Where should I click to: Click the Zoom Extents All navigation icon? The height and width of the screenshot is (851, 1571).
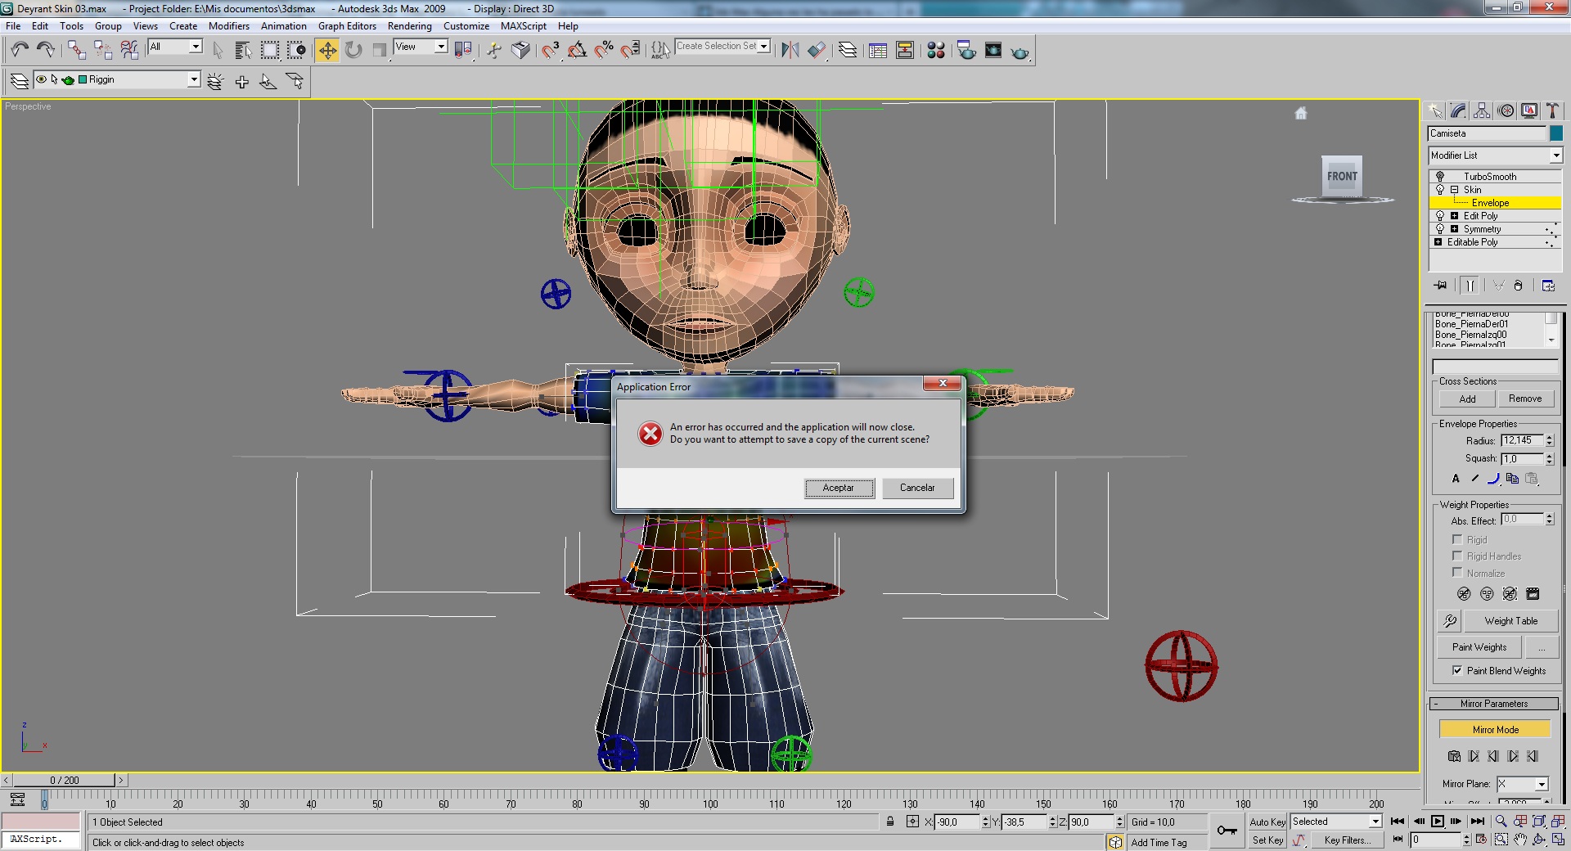click(x=1559, y=821)
